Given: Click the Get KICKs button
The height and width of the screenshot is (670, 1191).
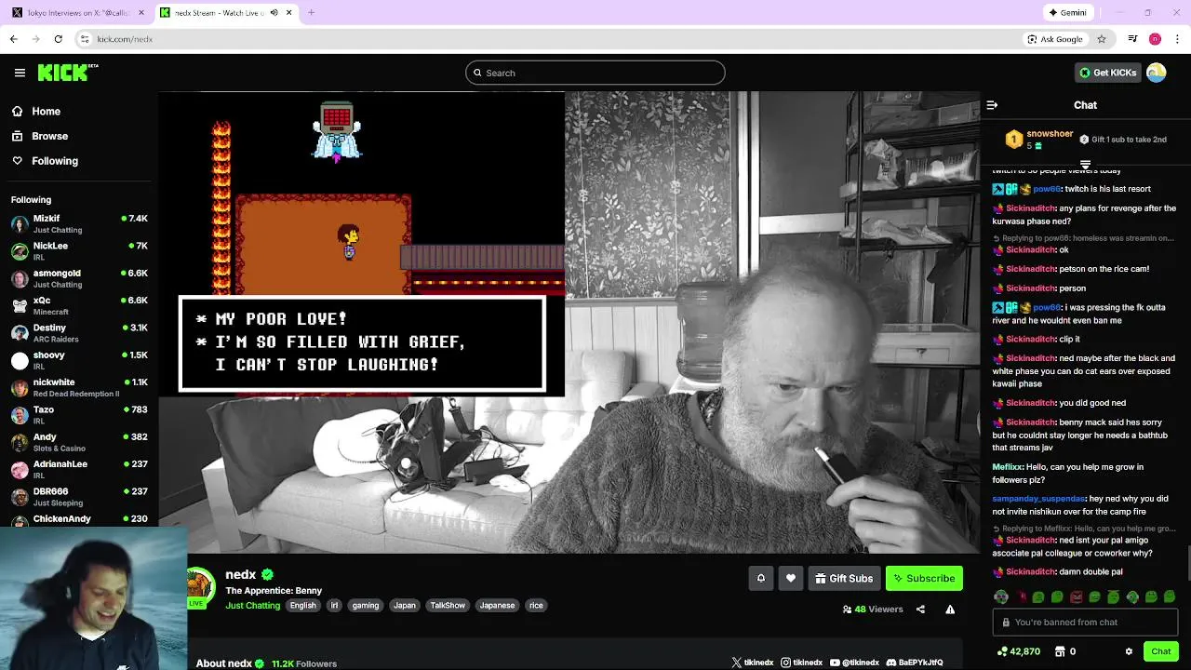Looking at the screenshot, I should (x=1107, y=73).
